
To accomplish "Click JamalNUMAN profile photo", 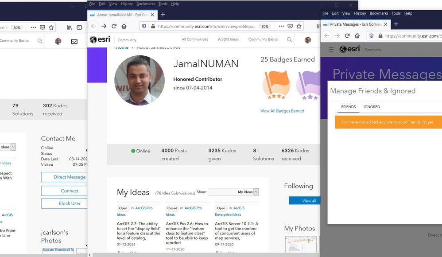I will [139, 80].
